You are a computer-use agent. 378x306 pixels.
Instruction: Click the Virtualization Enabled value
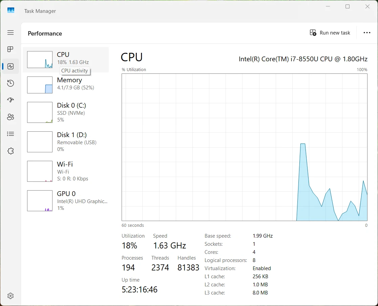point(262,268)
